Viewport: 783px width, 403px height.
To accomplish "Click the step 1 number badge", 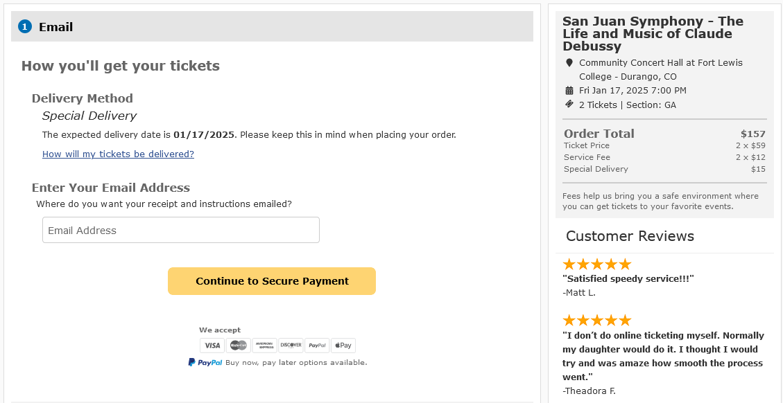I will 25,27.
